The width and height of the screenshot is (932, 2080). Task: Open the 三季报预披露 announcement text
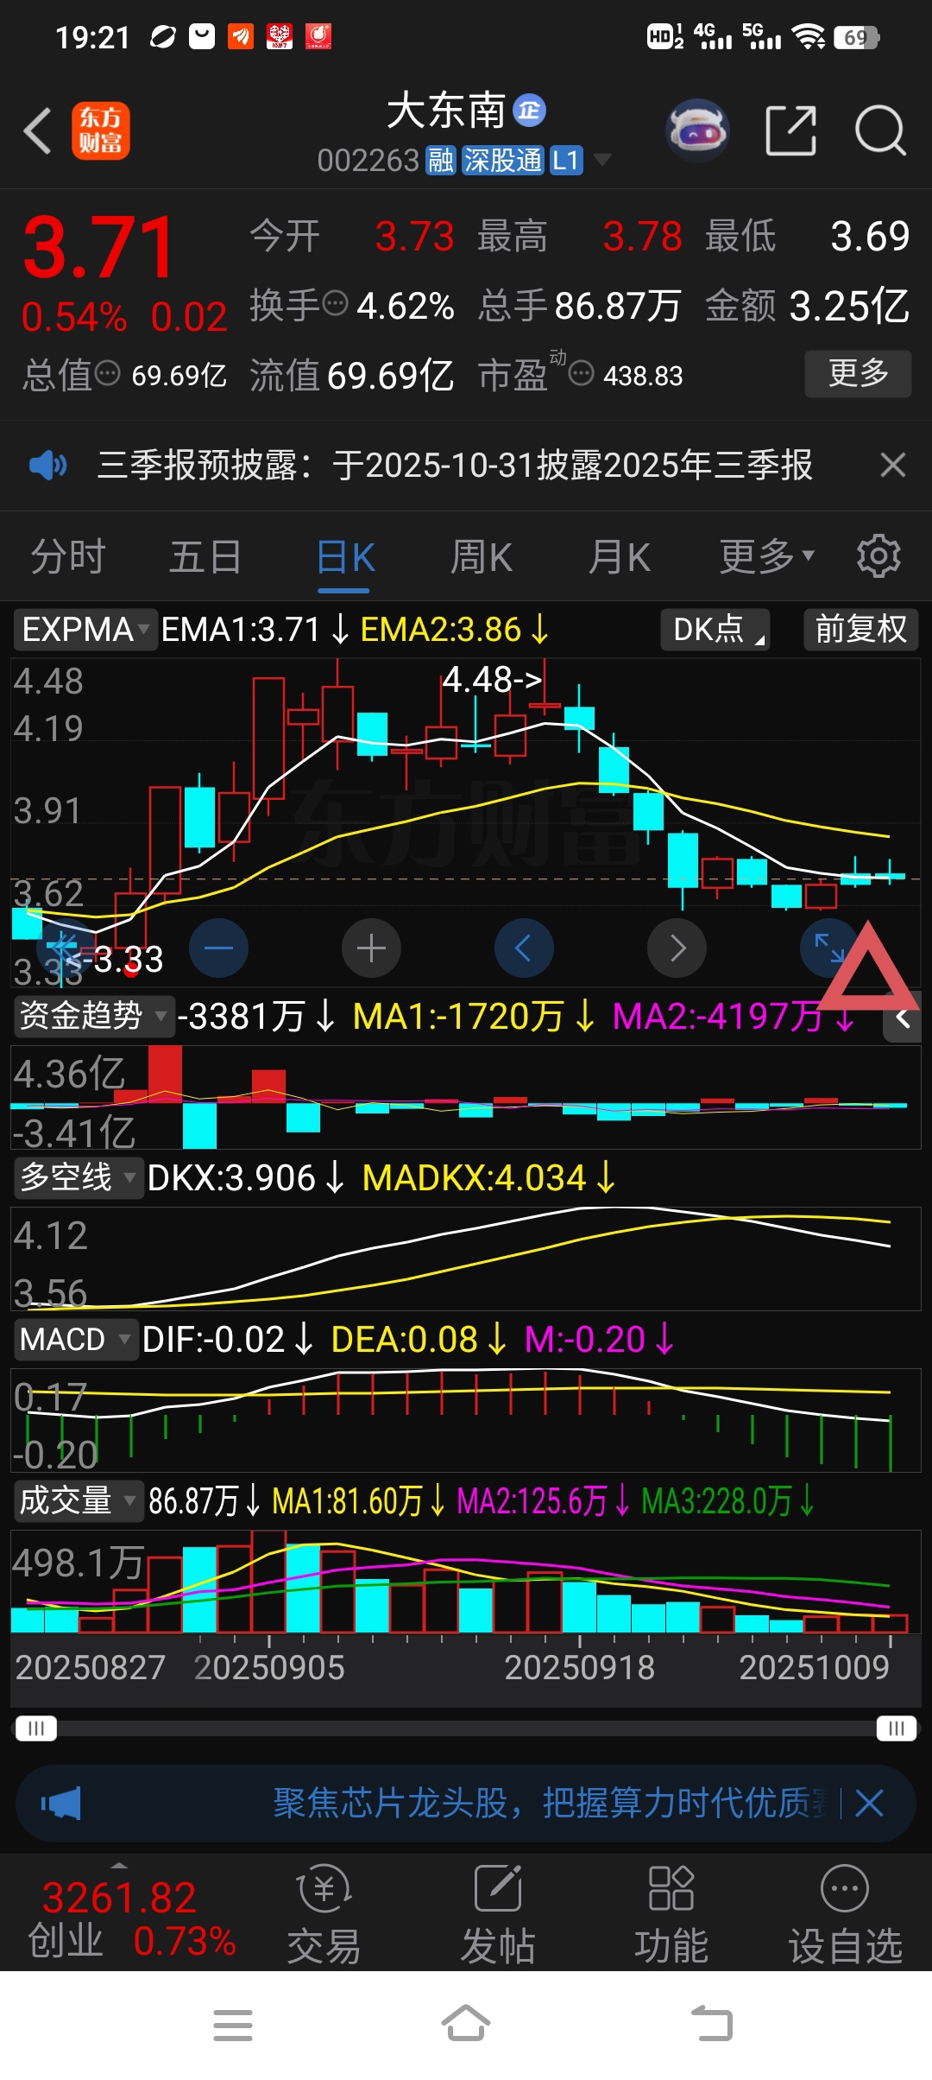click(455, 466)
